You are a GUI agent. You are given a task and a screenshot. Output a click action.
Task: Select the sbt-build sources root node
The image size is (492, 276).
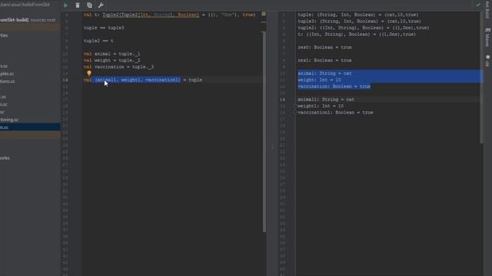pos(28,20)
